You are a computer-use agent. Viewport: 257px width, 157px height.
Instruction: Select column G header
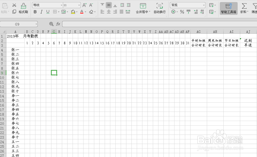coord(54,32)
